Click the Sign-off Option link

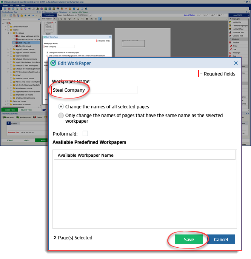click(189, 15)
